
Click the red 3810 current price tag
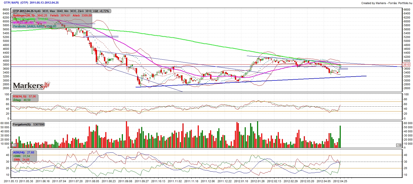click(x=406, y=65)
